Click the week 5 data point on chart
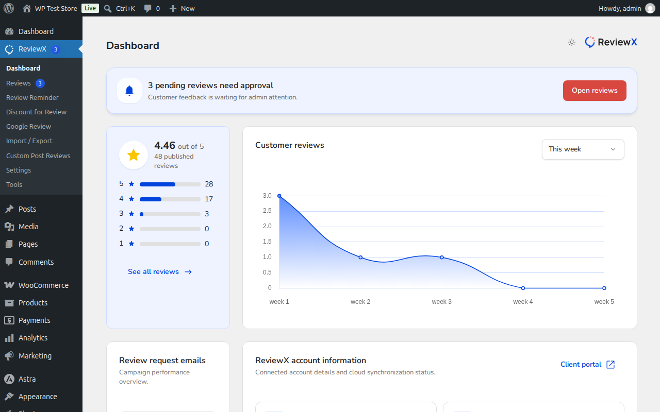The image size is (660, 412). 604,288
